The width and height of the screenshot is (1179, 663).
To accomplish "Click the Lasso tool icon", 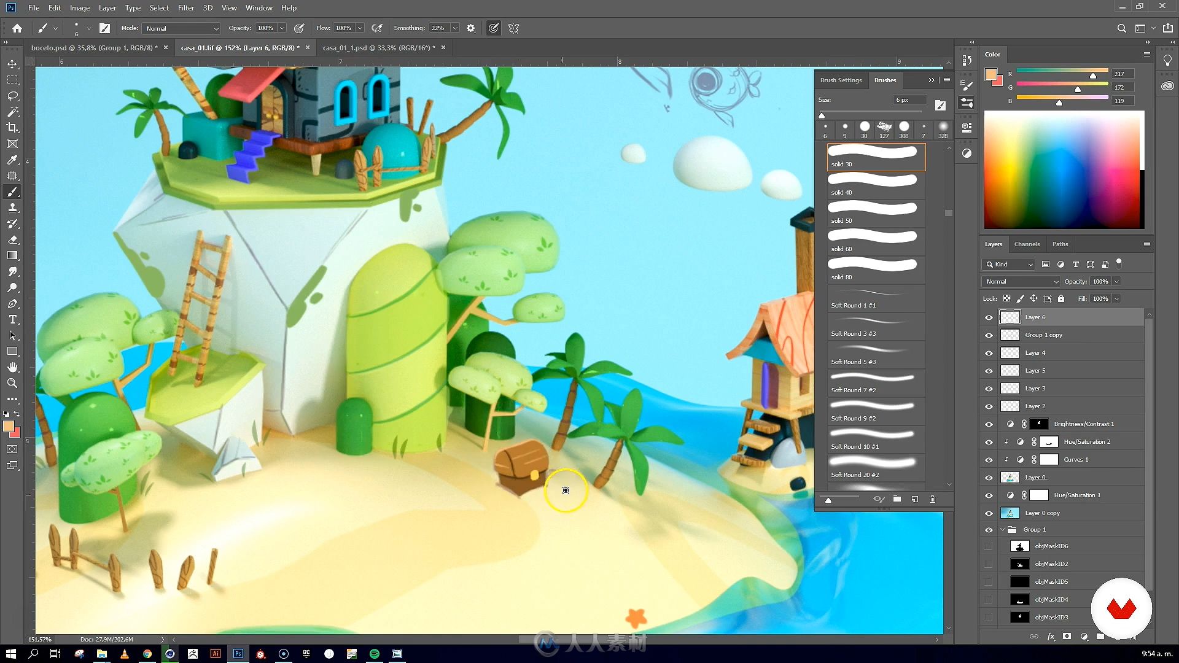I will pos(12,96).
